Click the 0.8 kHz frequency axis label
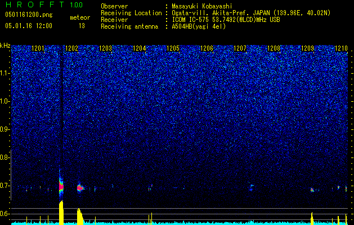The image size is (354, 225). [x=5, y=157]
